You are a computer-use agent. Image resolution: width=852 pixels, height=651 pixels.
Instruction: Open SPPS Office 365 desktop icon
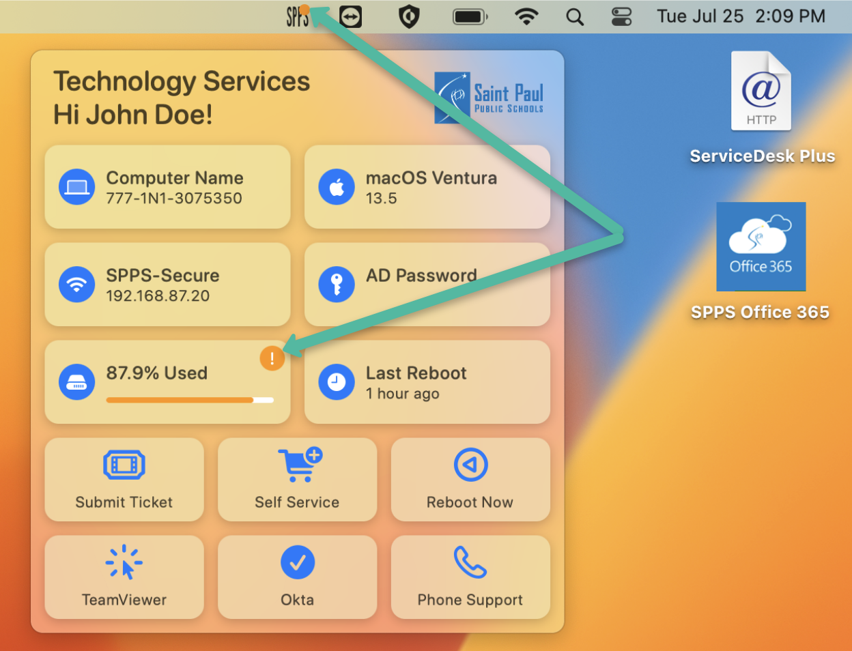[x=761, y=246]
